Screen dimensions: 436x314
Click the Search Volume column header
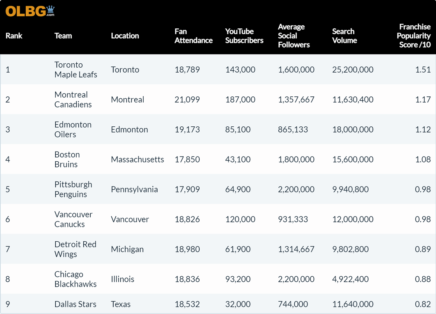coord(345,36)
